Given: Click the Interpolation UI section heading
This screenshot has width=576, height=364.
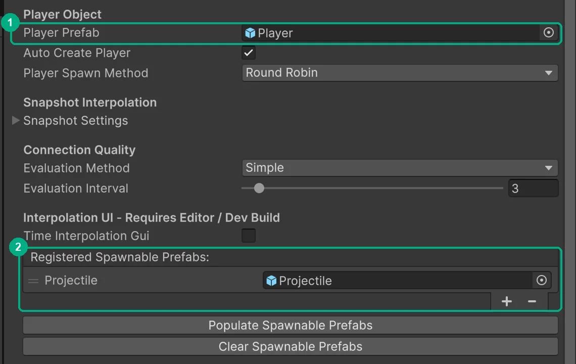Looking at the screenshot, I should click(152, 218).
